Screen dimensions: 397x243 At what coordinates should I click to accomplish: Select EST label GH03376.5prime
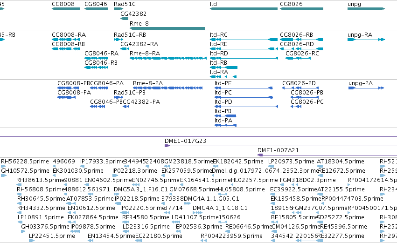tap(45, 227)
